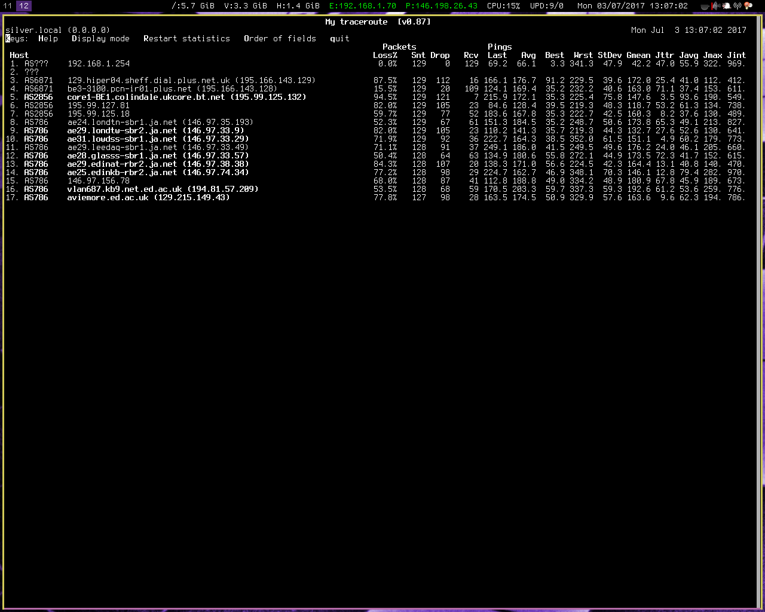Image resolution: width=765 pixels, height=612 pixels.
Task: Open the red lightbulb tray icon
Action: point(747,6)
